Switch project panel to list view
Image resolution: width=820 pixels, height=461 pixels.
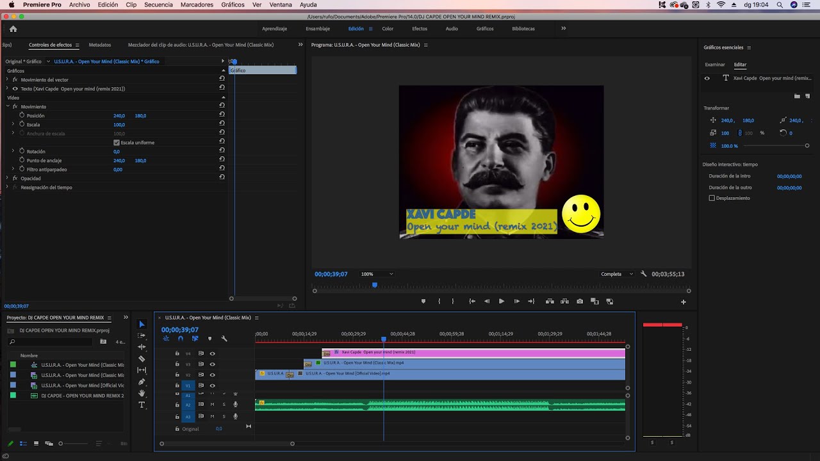click(23, 443)
